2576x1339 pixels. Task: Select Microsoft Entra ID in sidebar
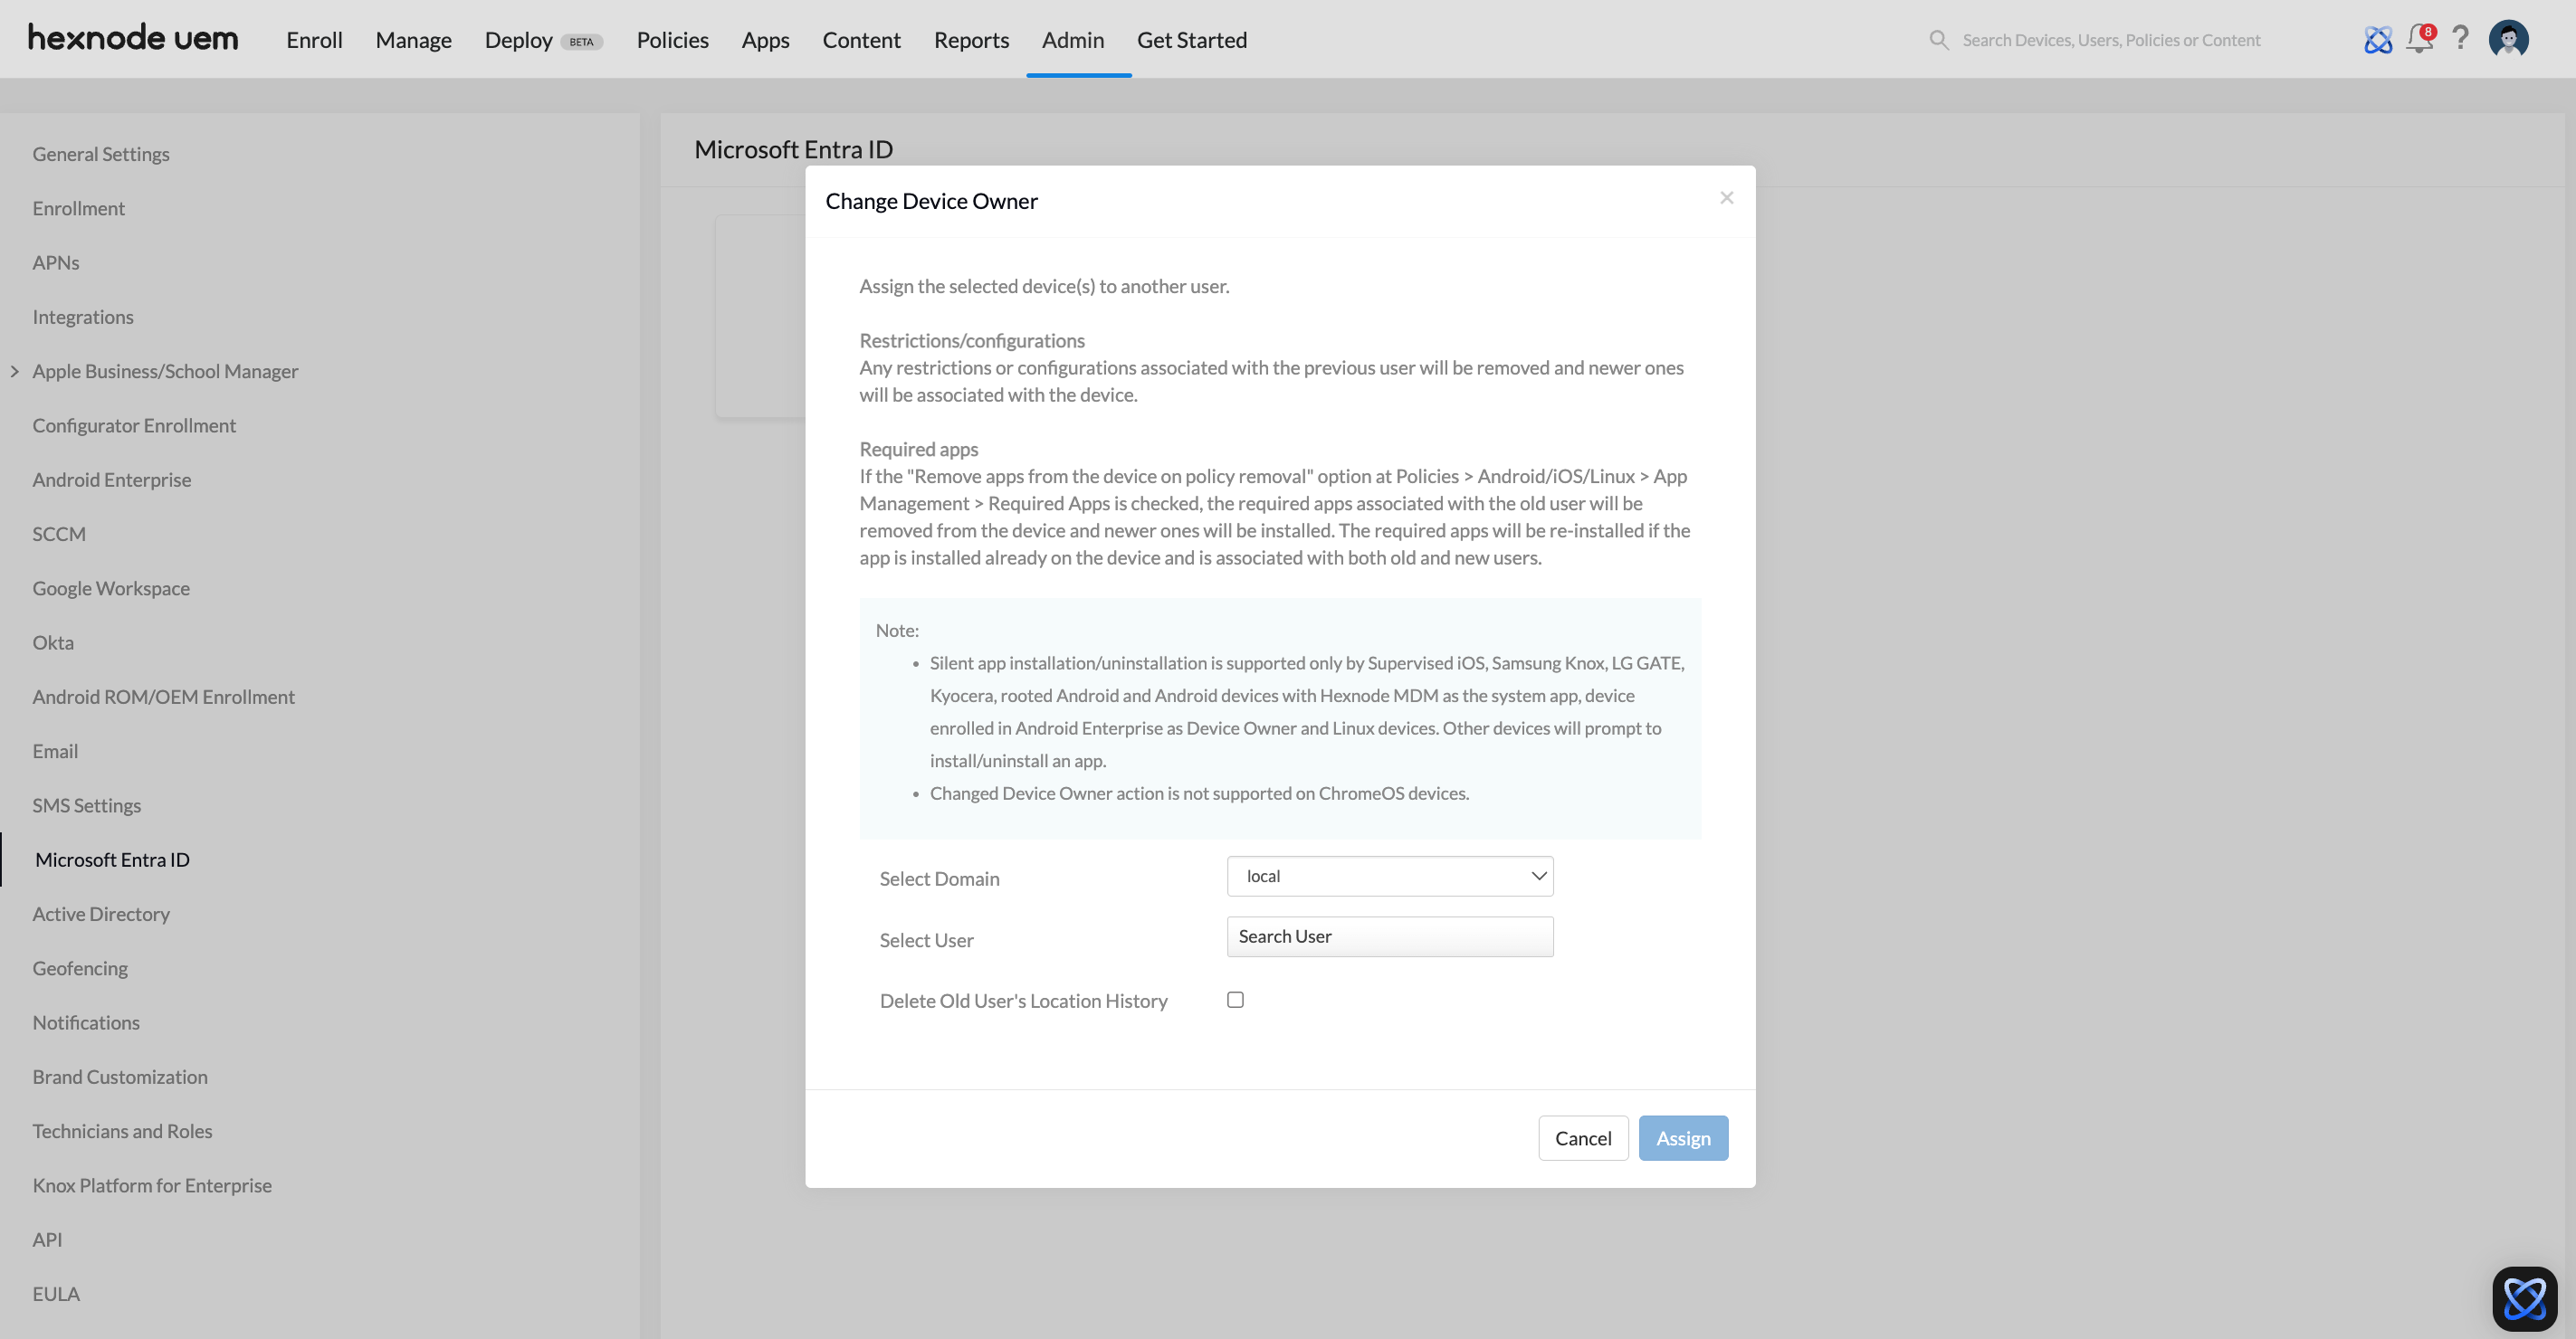[x=112, y=859]
